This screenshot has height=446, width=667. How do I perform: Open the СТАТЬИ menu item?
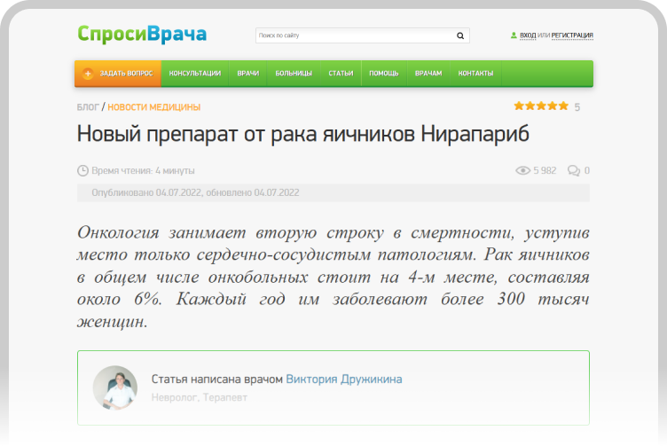pos(341,74)
